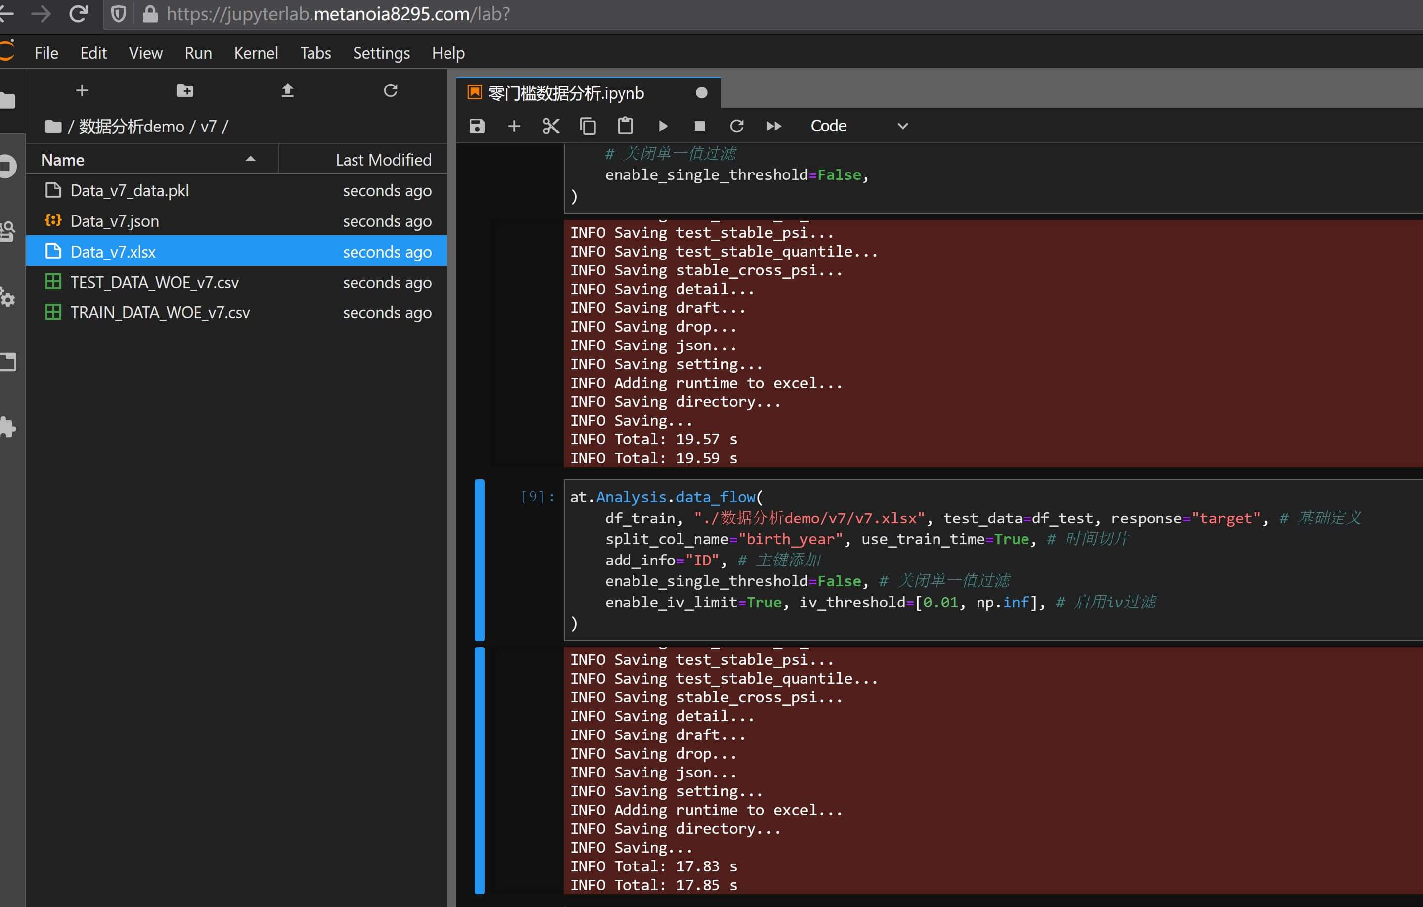The width and height of the screenshot is (1423, 907).
Task: Save the notebook with the floppy icon
Action: pos(477,126)
